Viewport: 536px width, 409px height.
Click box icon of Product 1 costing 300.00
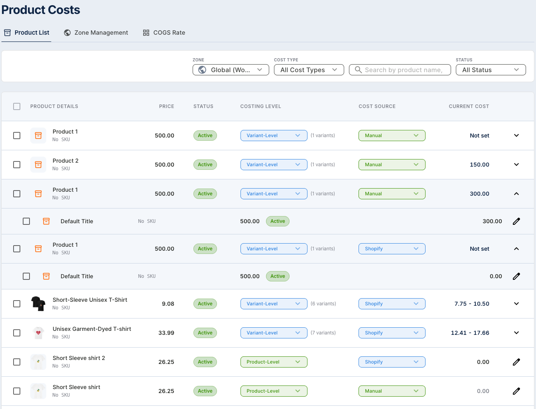click(38, 194)
